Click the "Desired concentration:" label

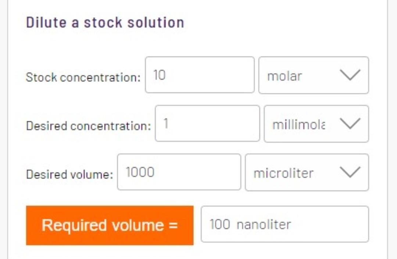(x=88, y=126)
